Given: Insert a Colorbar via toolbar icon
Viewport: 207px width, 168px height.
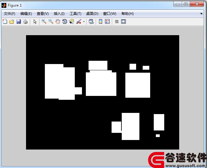Looking at the screenshot, I should pos(101,21).
